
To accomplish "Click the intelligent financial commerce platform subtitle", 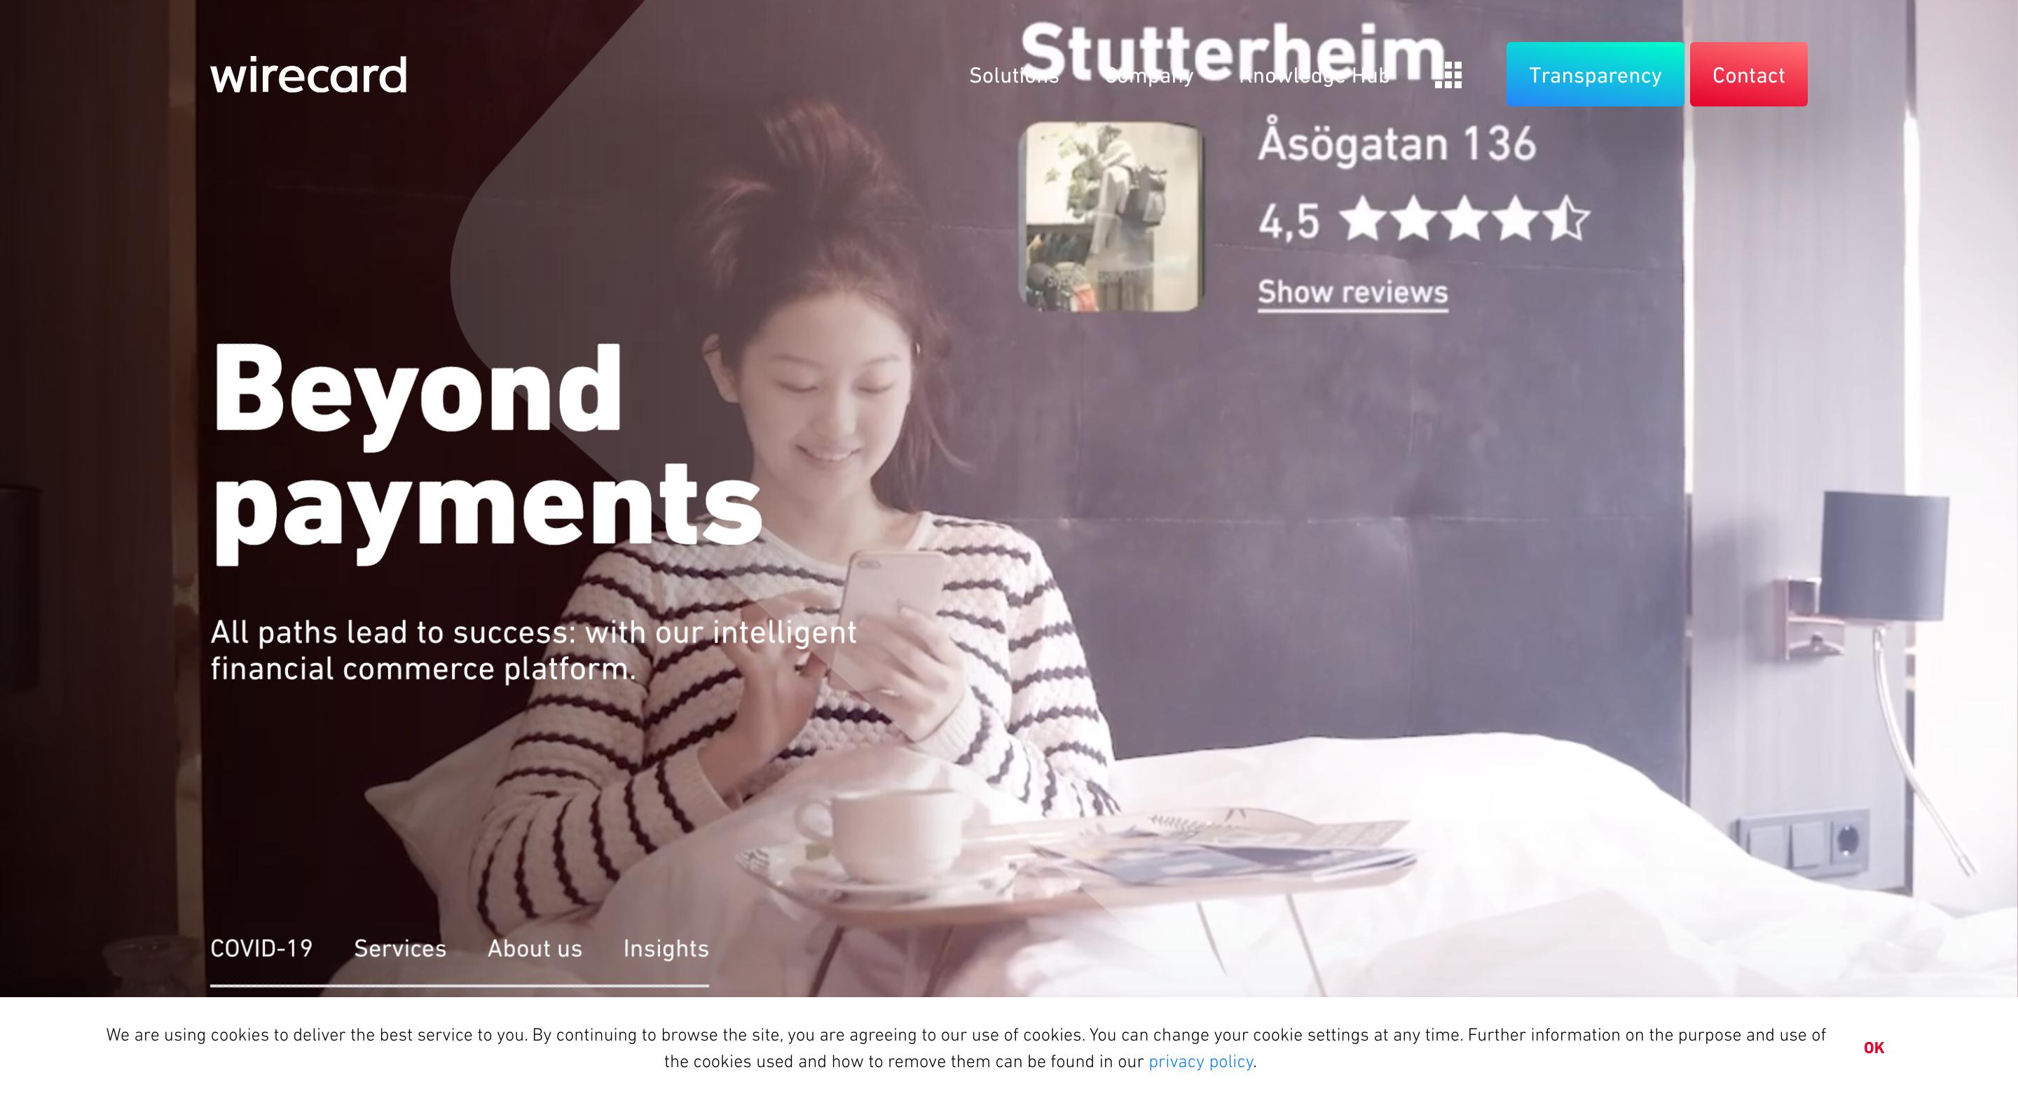I will pyautogui.click(x=533, y=650).
